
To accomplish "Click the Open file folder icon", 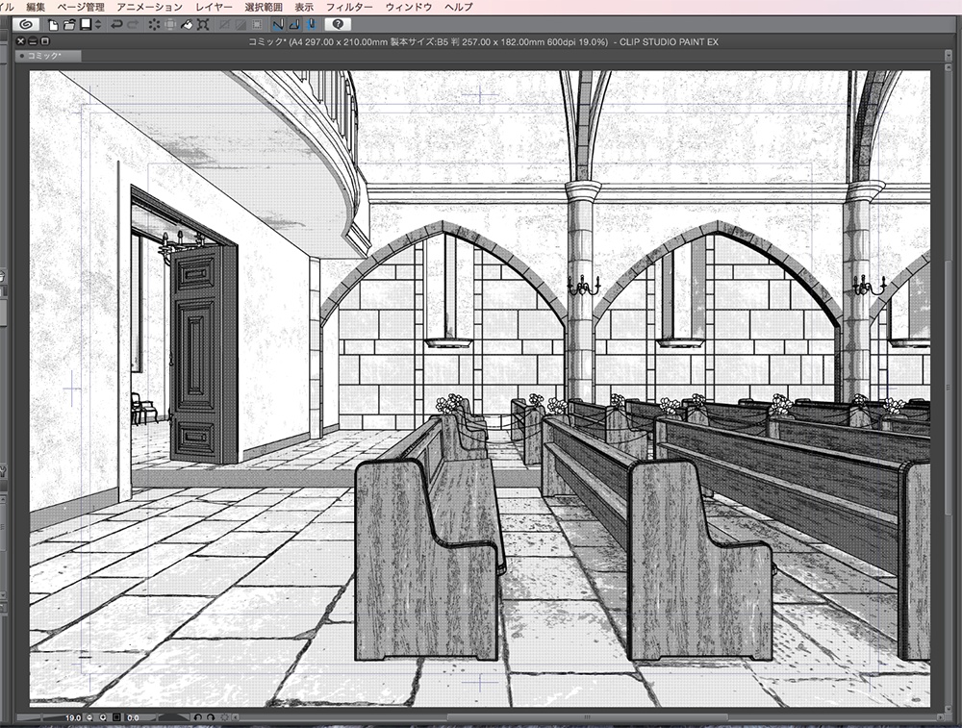I will [x=69, y=24].
